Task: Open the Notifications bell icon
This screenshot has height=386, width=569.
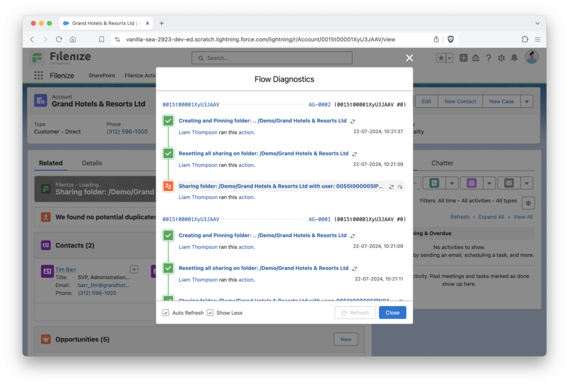Action: (x=514, y=58)
